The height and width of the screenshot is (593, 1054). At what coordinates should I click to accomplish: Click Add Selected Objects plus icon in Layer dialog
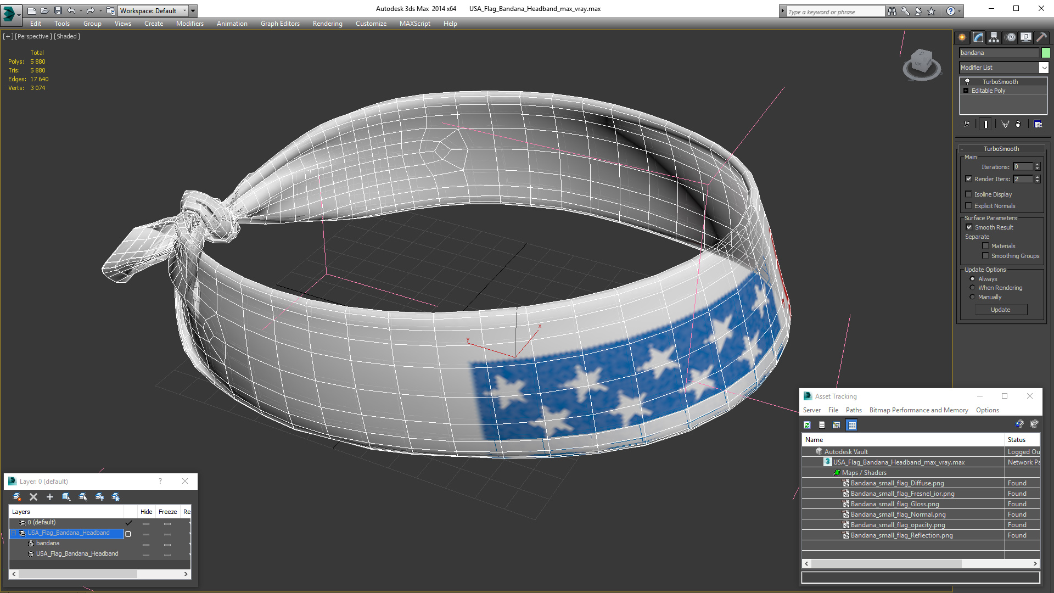click(50, 497)
